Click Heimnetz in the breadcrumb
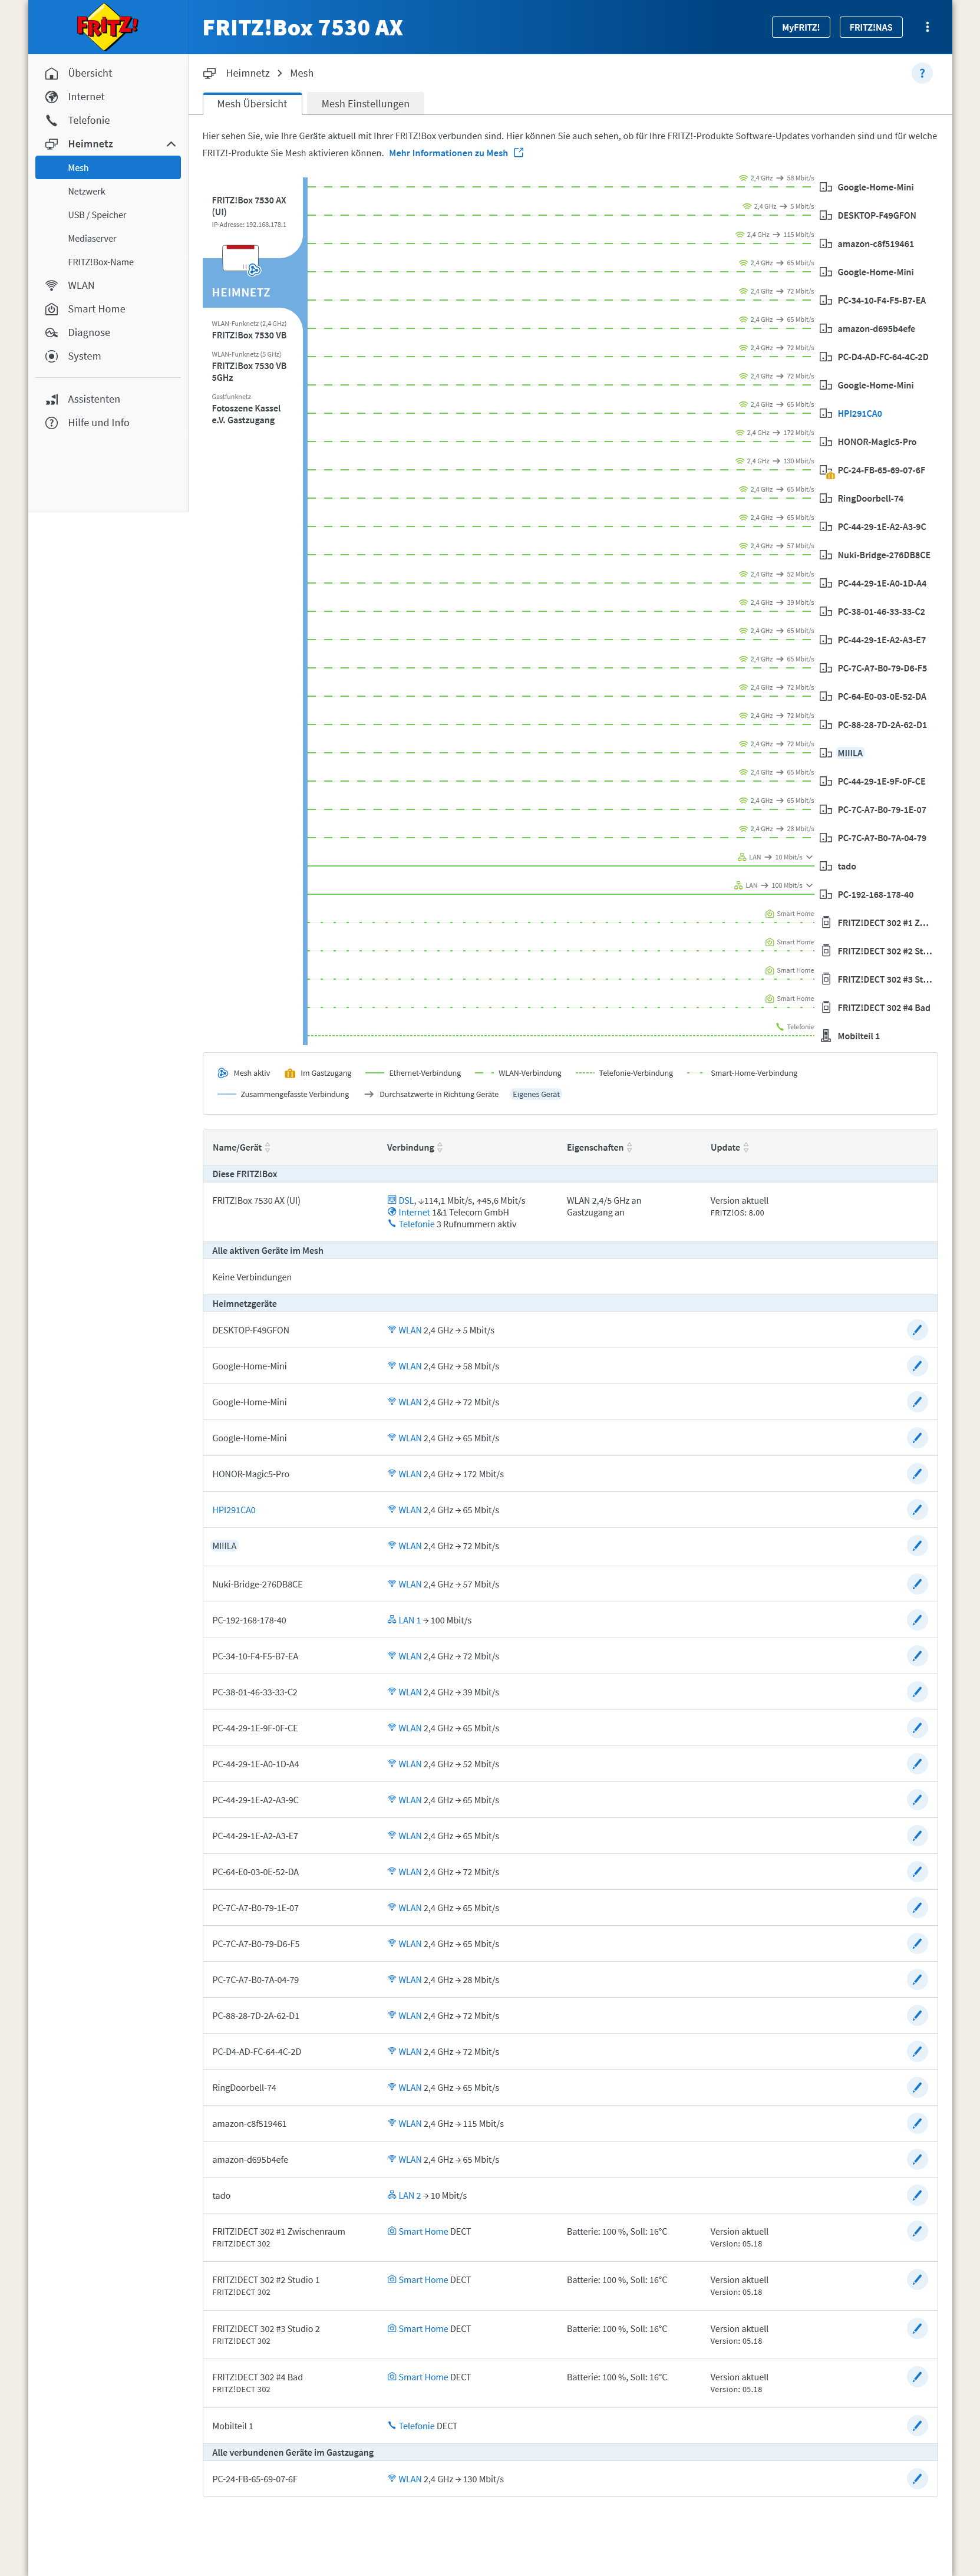Image resolution: width=980 pixels, height=2576 pixels. [248, 73]
